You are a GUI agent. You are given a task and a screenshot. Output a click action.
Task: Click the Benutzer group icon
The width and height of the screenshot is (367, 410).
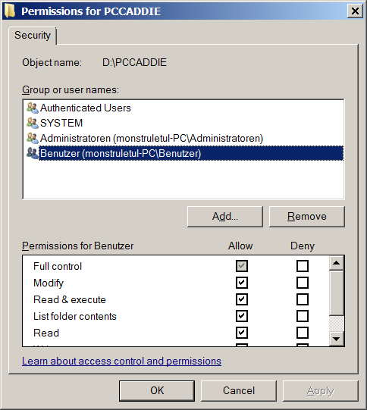pyautogui.click(x=33, y=153)
